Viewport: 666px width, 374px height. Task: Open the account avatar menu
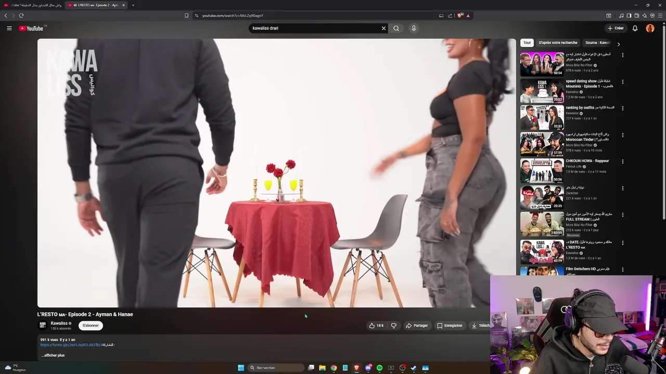tap(650, 28)
